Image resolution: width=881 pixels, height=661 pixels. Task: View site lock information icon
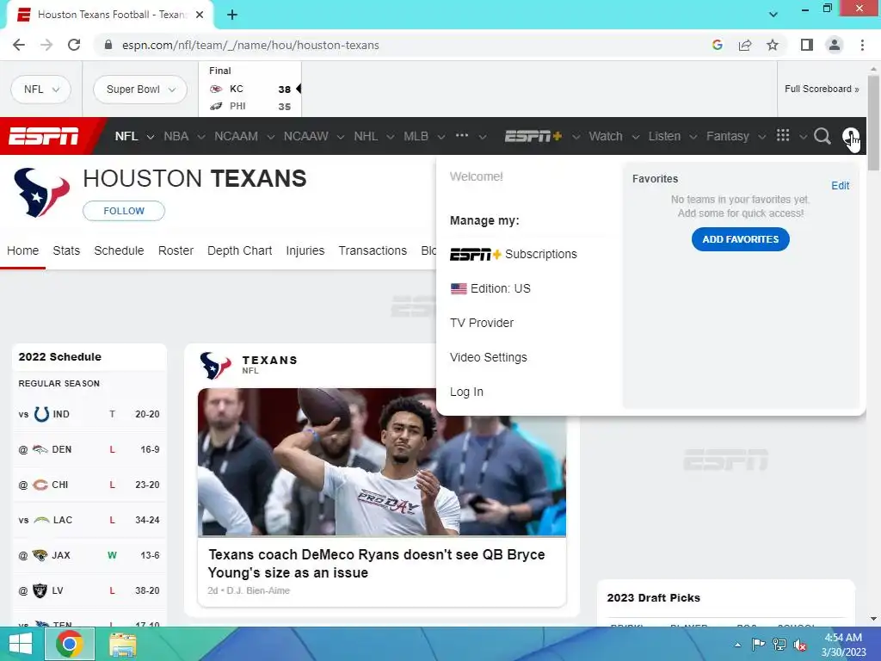tap(108, 45)
